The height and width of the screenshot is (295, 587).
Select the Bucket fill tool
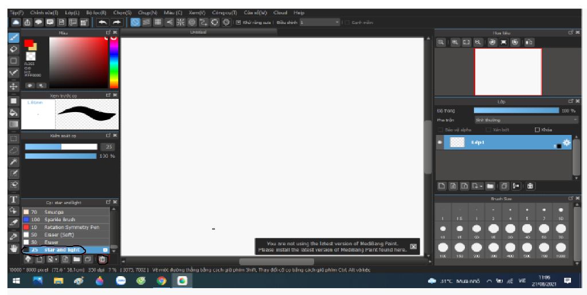(14, 113)
